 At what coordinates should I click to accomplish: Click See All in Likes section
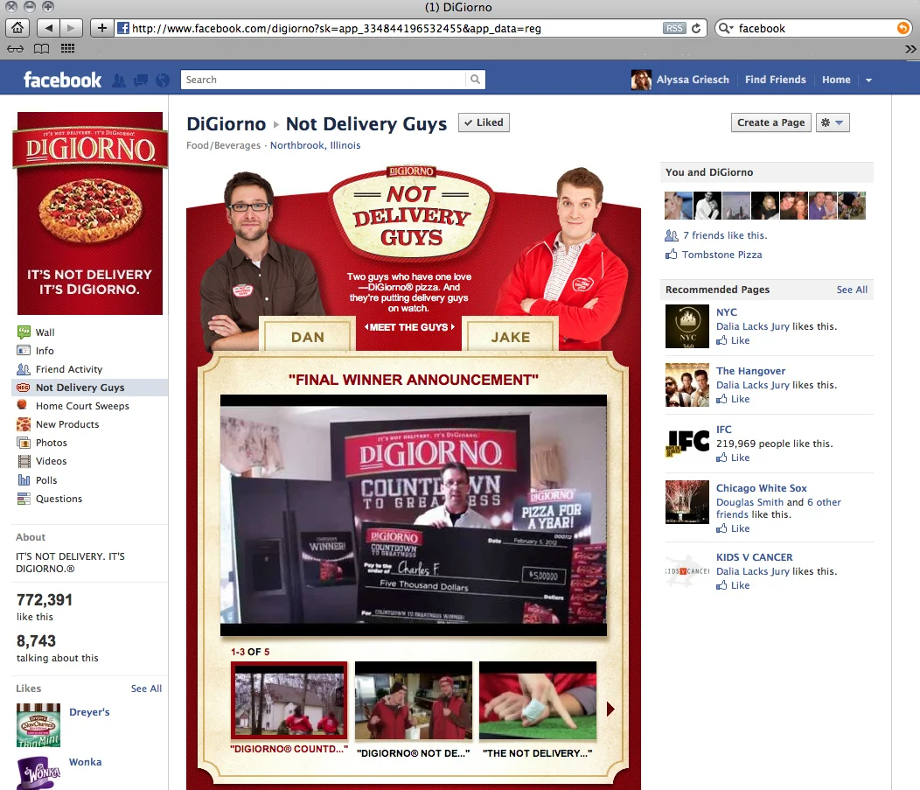point(146,689)
